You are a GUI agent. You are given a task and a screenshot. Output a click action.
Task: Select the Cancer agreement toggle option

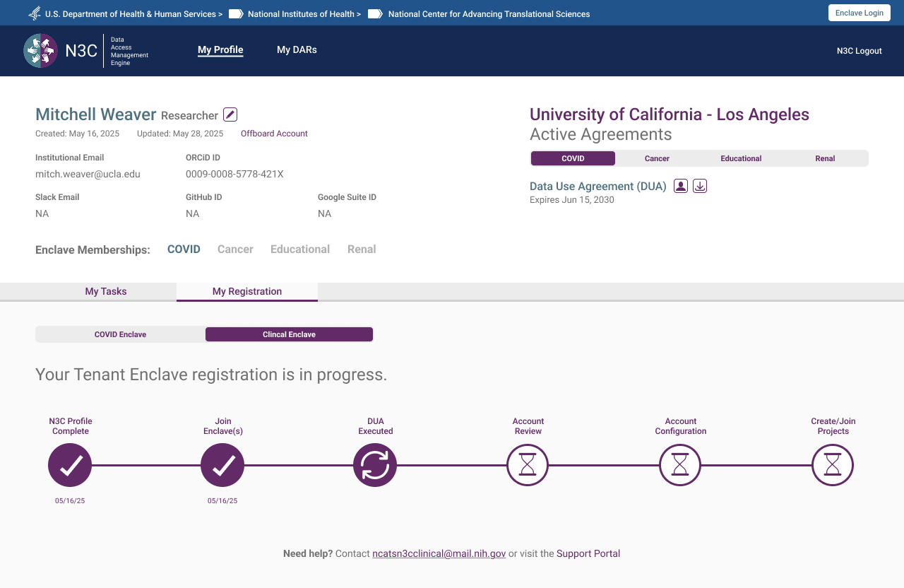[657, 158]
